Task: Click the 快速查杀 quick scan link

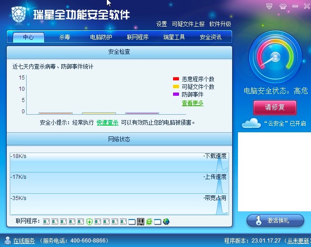Action: coord(108,122)
